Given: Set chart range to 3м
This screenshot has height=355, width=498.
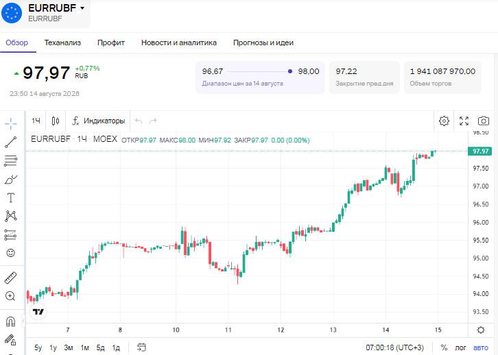Looking at the screenshot, I should click(x=69, y=347).
